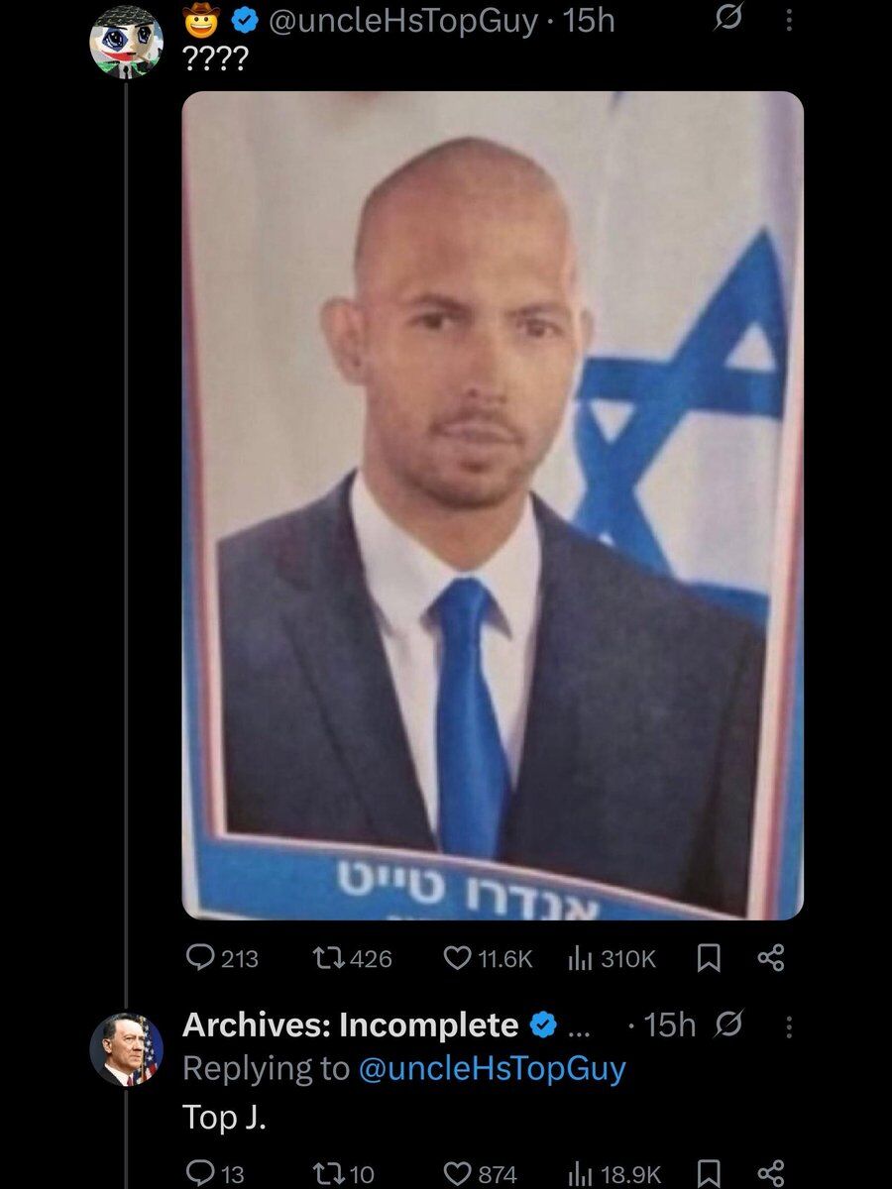892x1189 pixels.
Task: Open the three-dot menu on the reply
Action: pyautogui.click(x=788, y=1027)
